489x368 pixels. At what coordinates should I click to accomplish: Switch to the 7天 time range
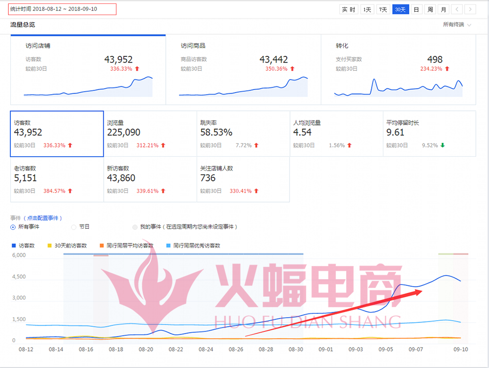(383, 10)
